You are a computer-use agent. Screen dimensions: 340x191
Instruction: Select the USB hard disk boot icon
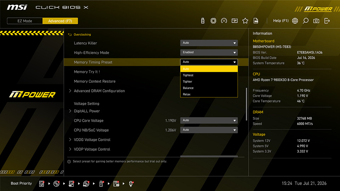tap(71, 184)
